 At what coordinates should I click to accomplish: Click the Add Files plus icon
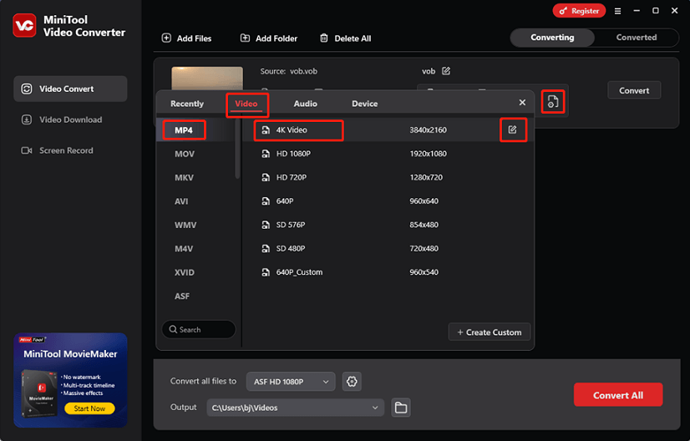pyautogui.click(x=166, y=38)
